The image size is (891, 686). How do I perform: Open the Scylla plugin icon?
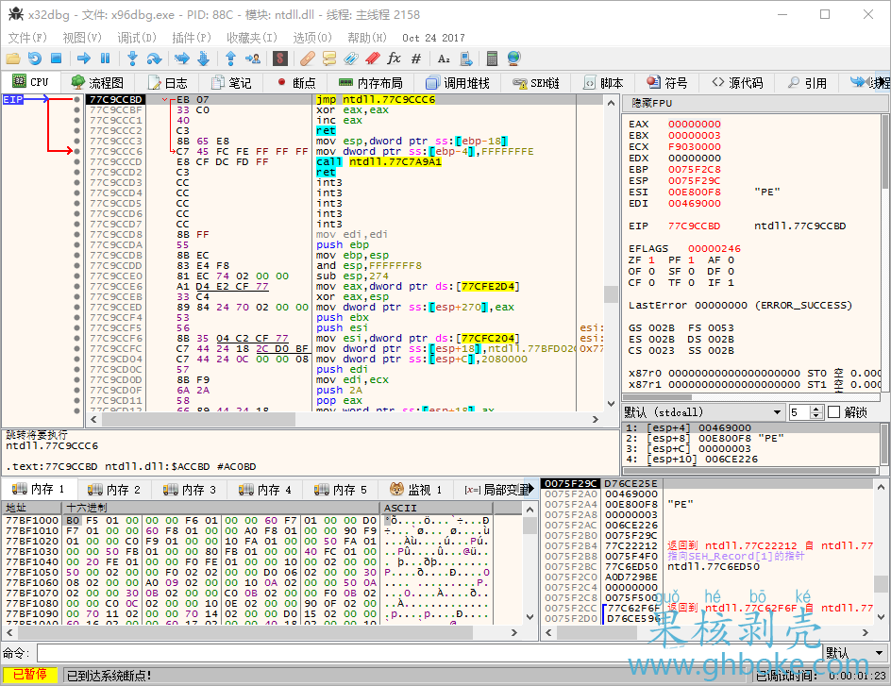pos(280,59)
